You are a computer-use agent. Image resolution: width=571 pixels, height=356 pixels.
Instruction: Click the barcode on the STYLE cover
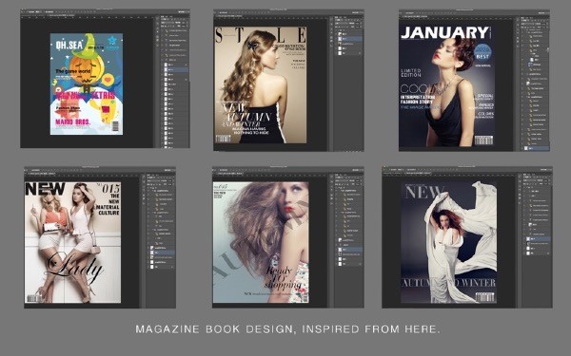[223, 139]
